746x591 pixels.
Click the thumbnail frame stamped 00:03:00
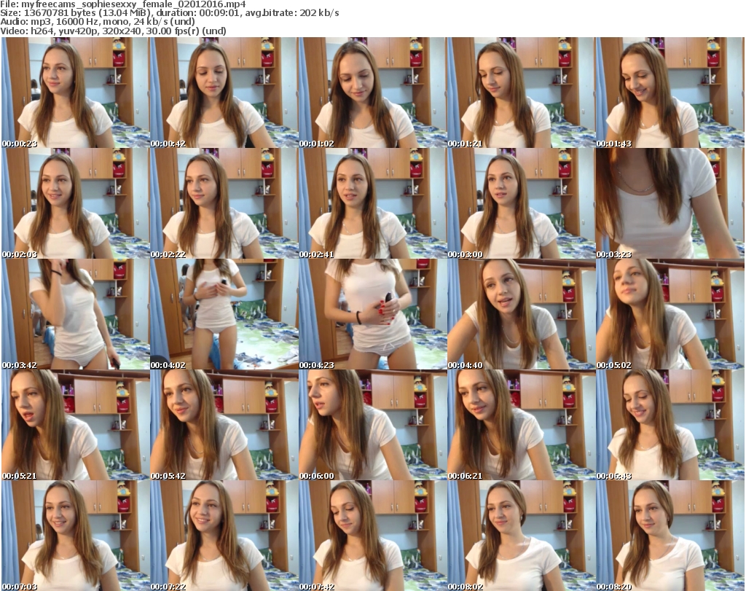pyautogui.click(x=522, y=203)
